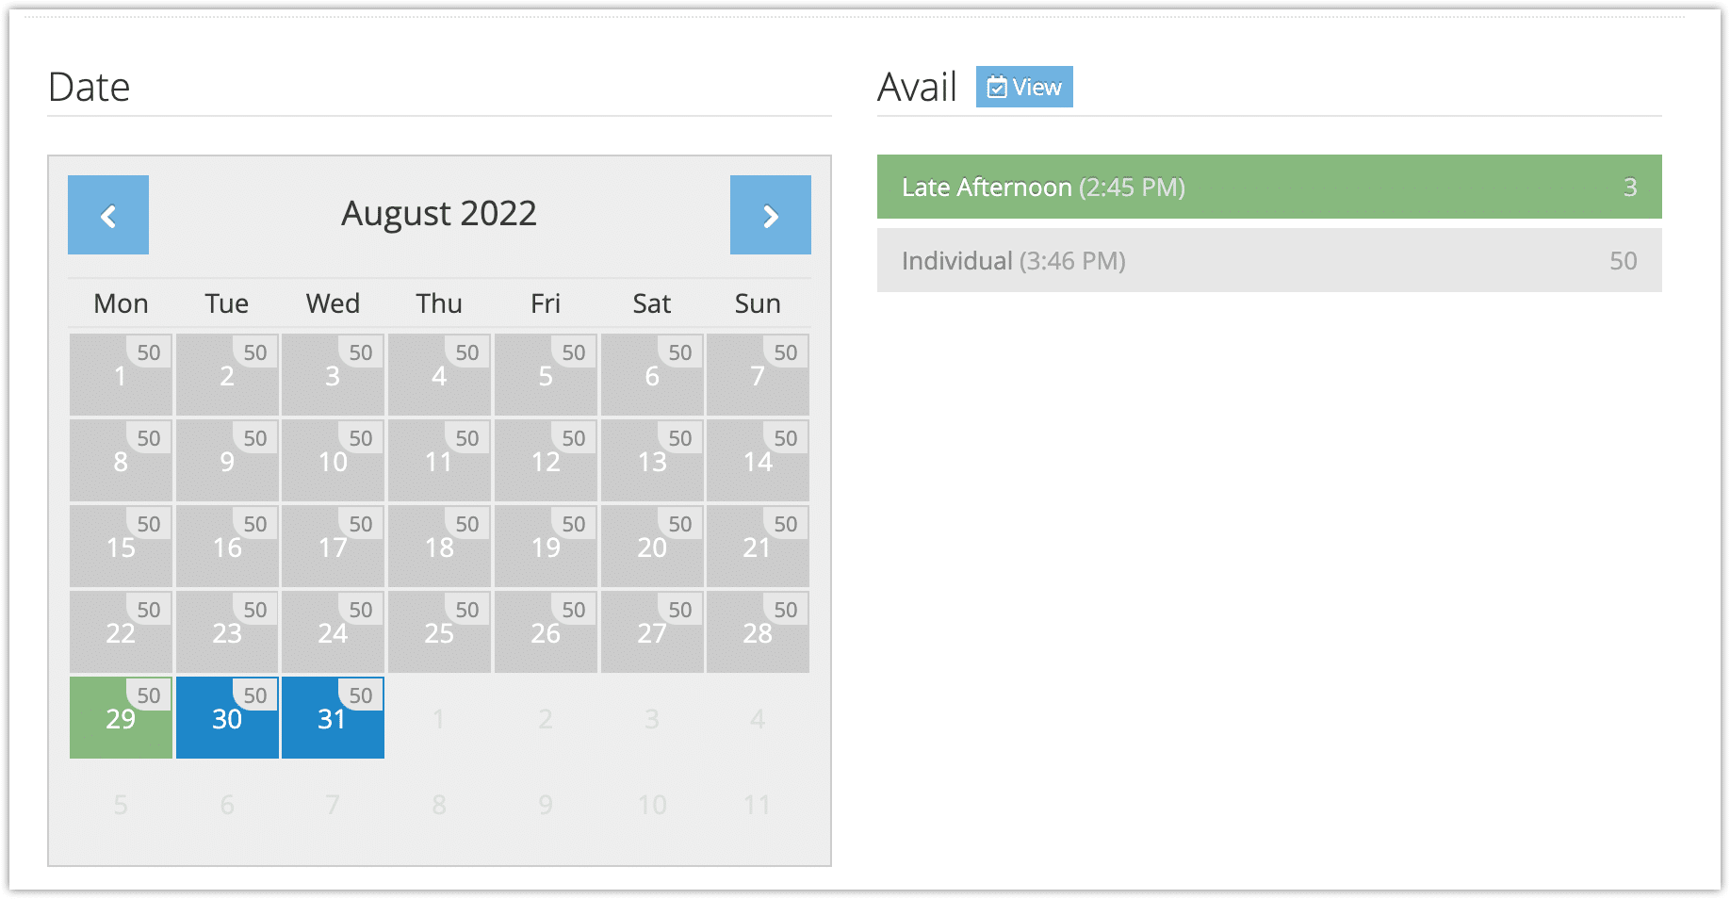This screenshot has width=1730, height=899.
Task: Select next-month day 1 after August 31
Action: point(439,718)
